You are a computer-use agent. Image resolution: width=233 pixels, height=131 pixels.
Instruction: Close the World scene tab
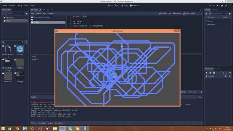(x=40, y=10)
